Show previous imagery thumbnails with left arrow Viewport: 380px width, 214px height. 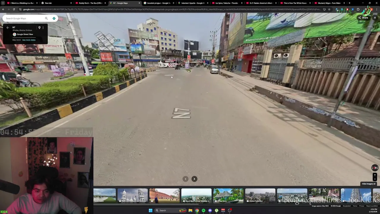186,179
